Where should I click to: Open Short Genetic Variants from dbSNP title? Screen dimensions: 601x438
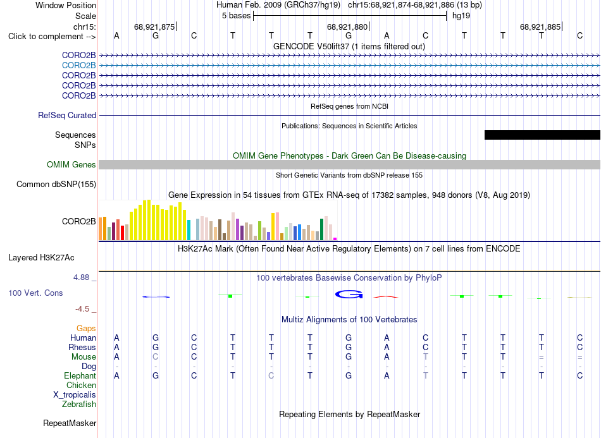click(x=349, y=175)
